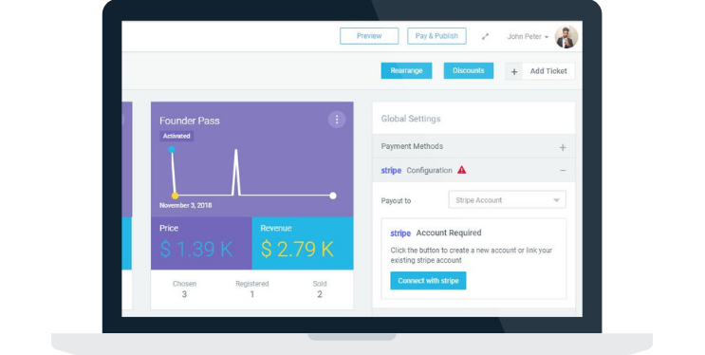Select the blue data point on chart
705x355 pixels.
point(172,149)
